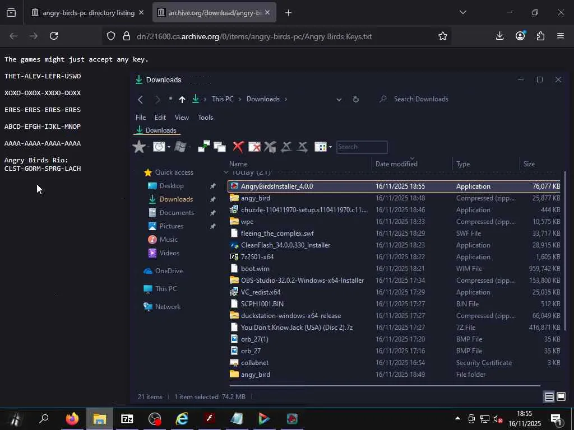
Task: Click the close-left arrow X icon
Action: click(x=286, y=147)
